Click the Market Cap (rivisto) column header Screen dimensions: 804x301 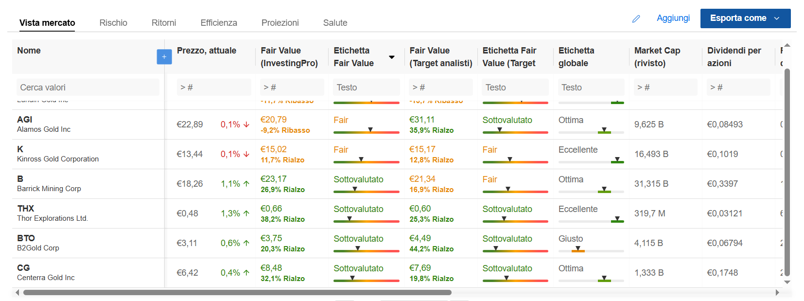point(657,57)
